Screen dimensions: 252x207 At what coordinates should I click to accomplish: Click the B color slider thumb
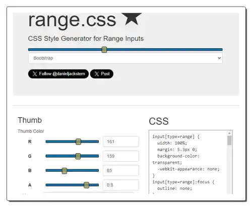65,171
